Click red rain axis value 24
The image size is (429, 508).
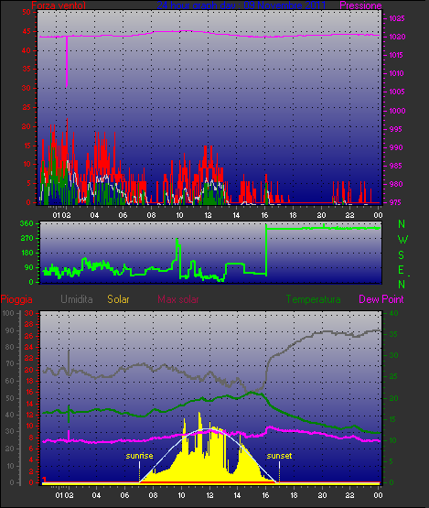coord(29,347)
